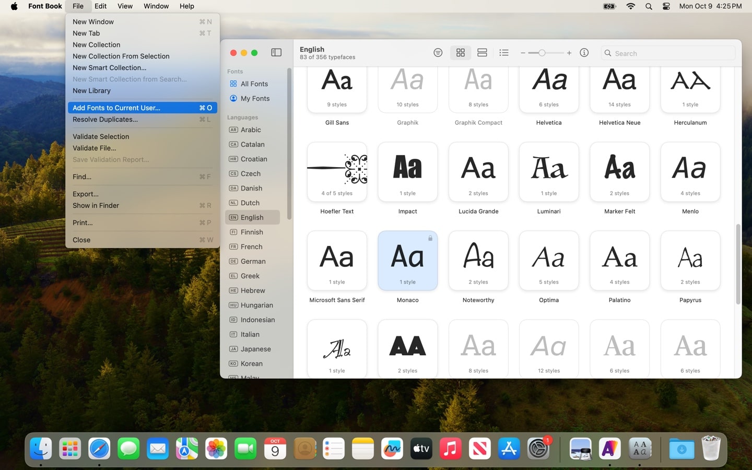Select Japanese language collection

tap(253, 349)
